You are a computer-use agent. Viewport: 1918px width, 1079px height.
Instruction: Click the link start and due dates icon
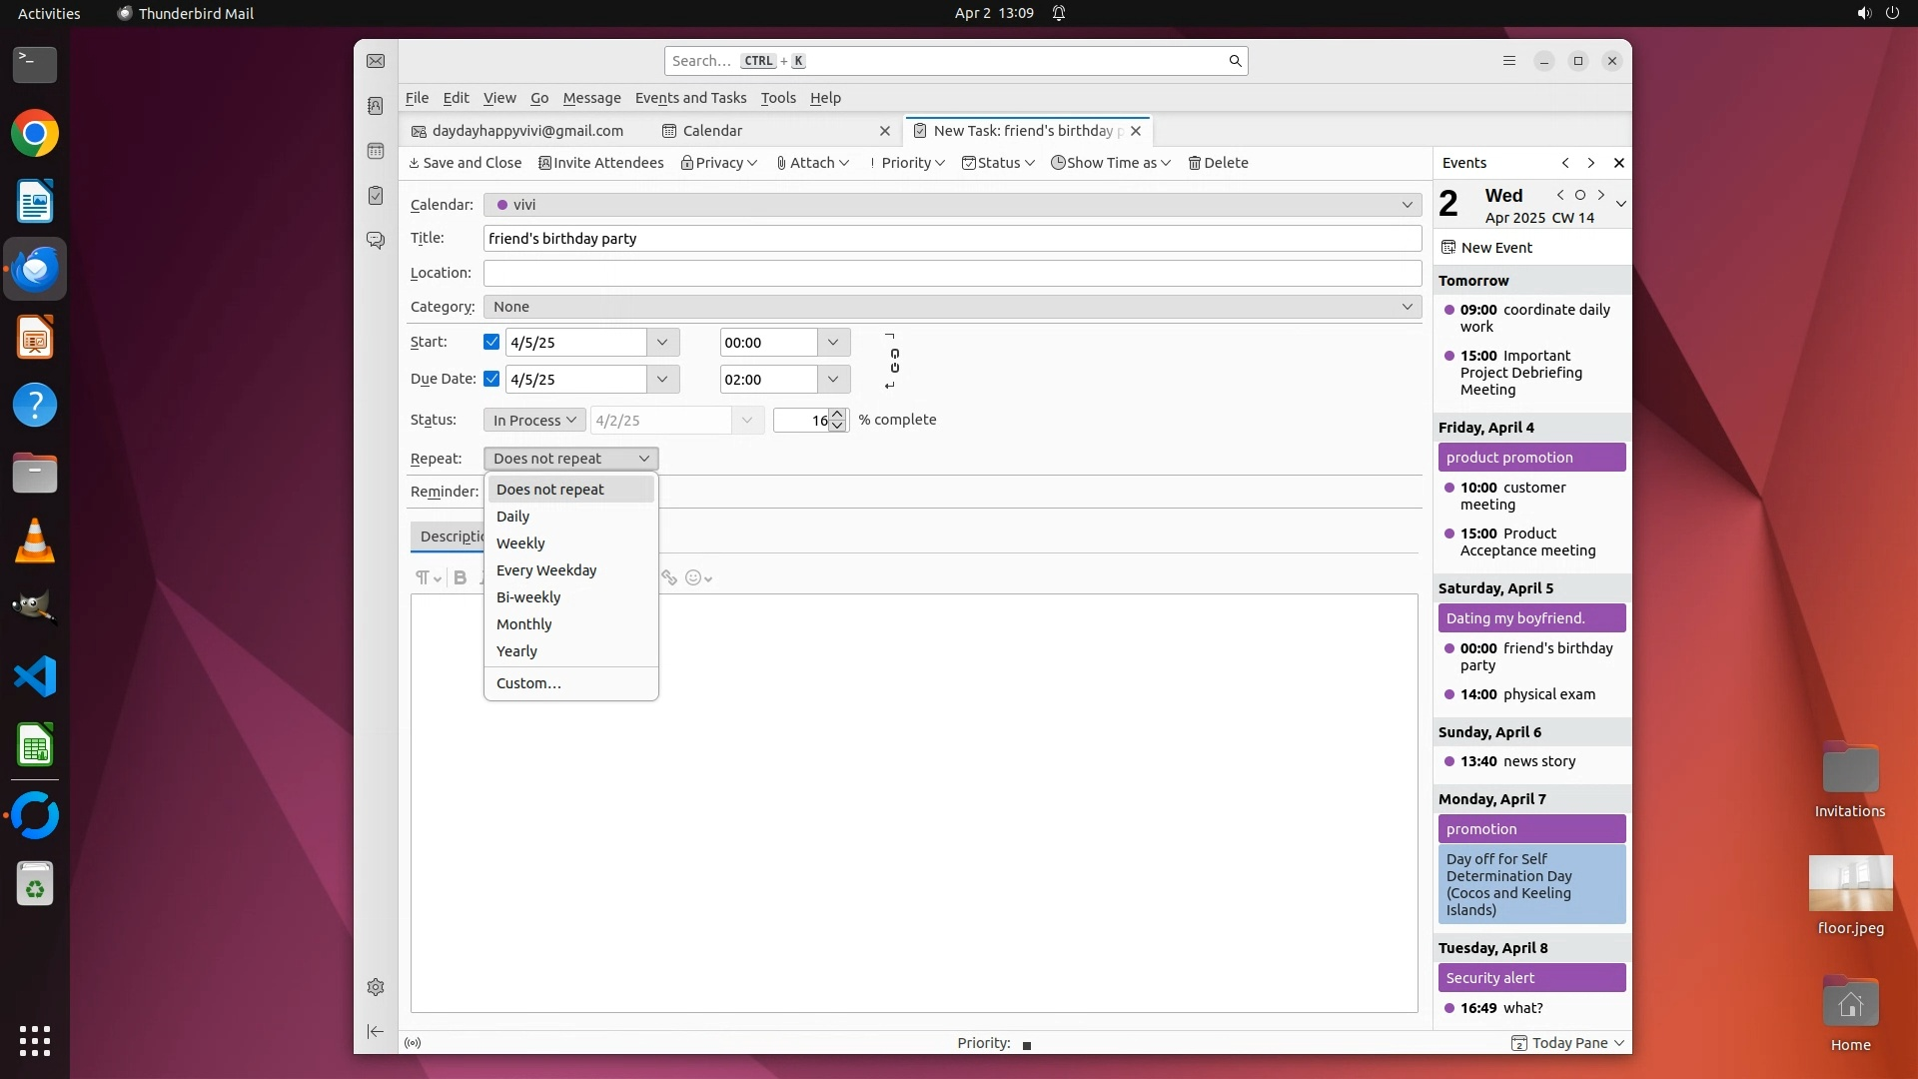pyautogui.click(x=894, y=361)
